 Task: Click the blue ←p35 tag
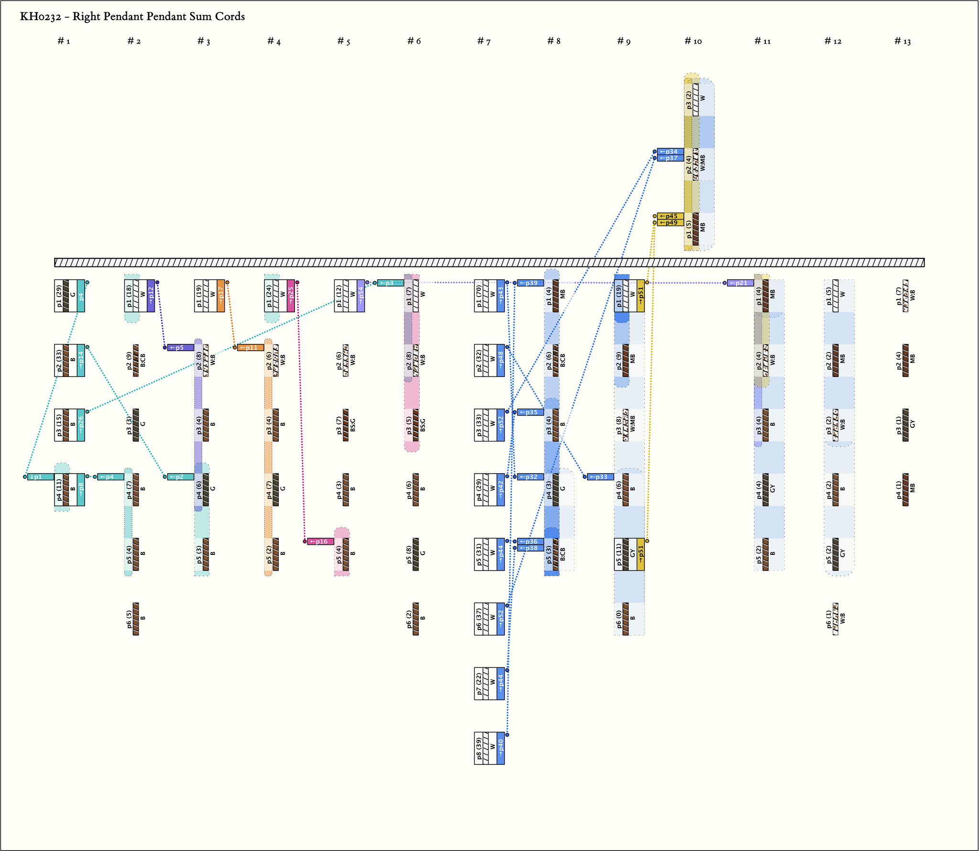click(x=530, y=412)
